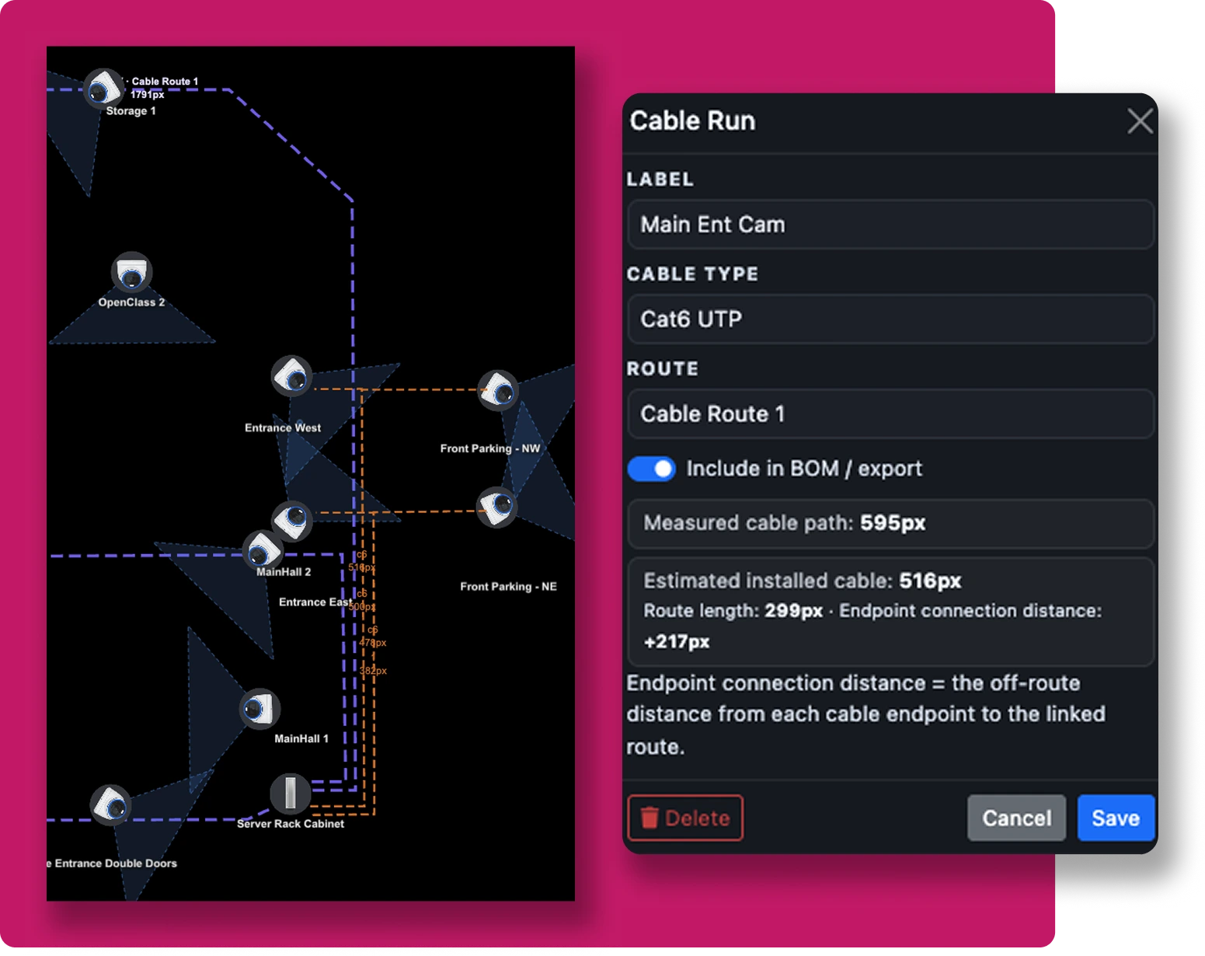Toggle Include in BOM / export switch

coord(652,469)
